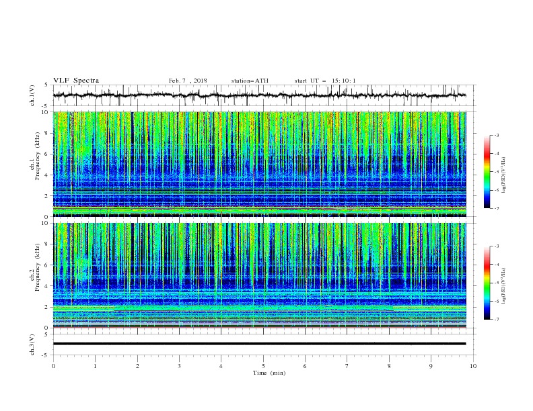
Task: Click the "8" frequency tick on ch.2 spectrogram
Action: pyautogui.click(x=47, y=244)
